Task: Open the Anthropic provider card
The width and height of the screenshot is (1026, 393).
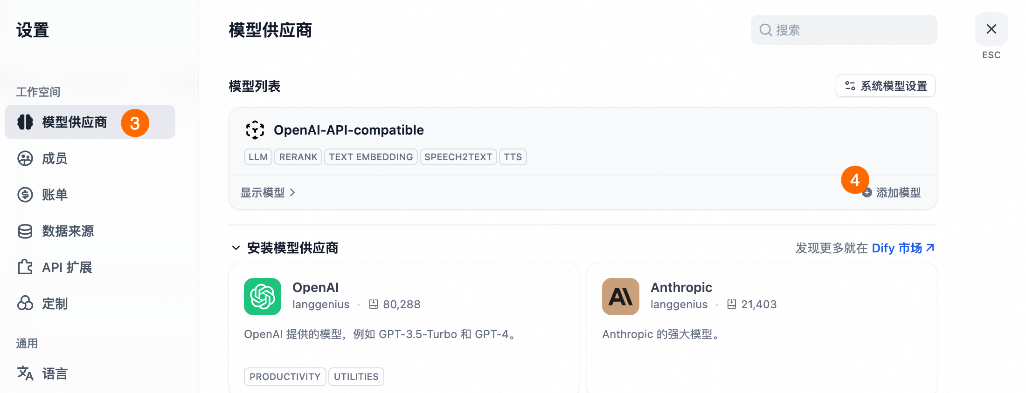Action: click(762, 328)
